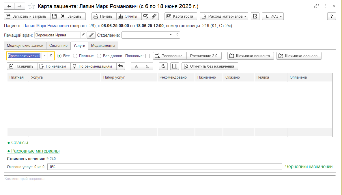Select the Без доплат radio button

[x=99, y=56]
